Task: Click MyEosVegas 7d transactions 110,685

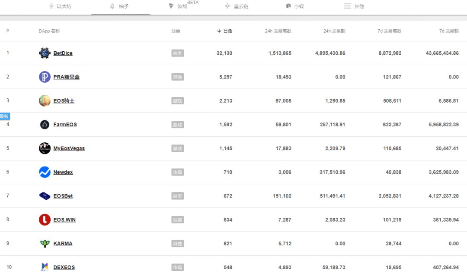Action: (x=392, y=148)
